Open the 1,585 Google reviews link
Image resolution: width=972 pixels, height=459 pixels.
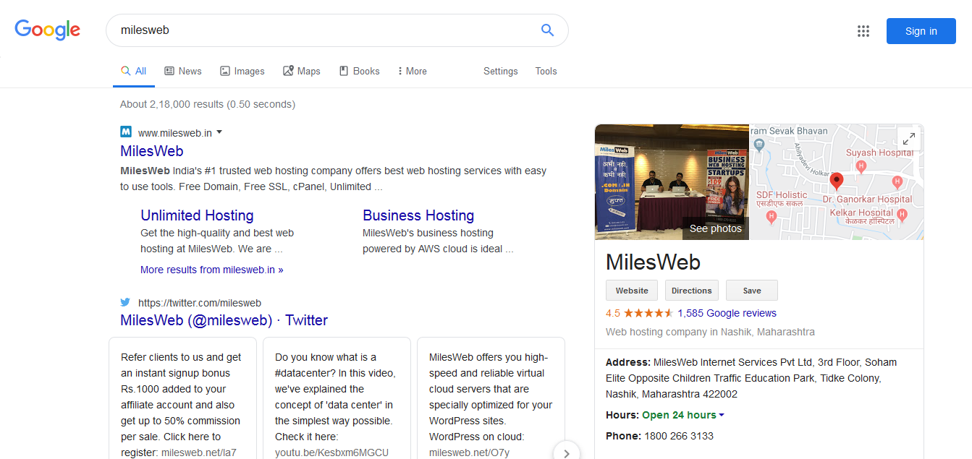(x=727, y=313)
